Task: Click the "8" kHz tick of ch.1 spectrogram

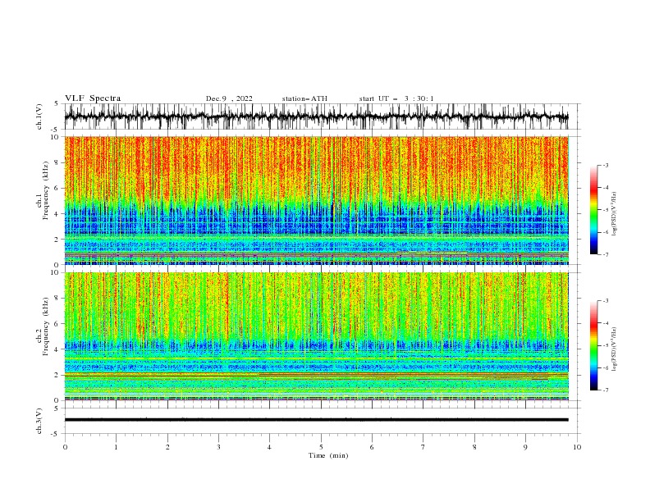Action: (x=57, y=162)
